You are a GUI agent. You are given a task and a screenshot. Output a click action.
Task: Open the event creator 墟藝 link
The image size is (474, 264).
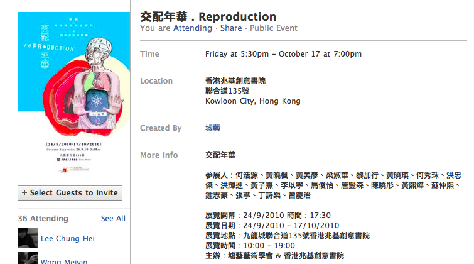[x=212, y=128]
